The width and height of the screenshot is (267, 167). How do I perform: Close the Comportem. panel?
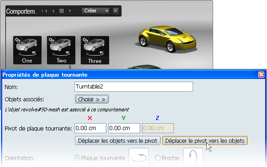(x=116, y=11)
